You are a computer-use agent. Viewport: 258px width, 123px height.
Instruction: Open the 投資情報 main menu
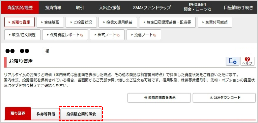53,8
